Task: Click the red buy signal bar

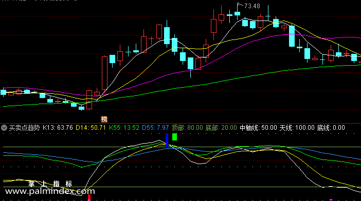Action: click(89, 197)
